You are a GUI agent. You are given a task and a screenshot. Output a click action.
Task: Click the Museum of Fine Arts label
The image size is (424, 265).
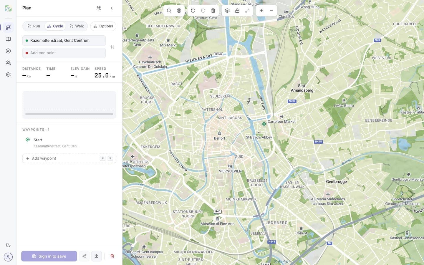218,224
